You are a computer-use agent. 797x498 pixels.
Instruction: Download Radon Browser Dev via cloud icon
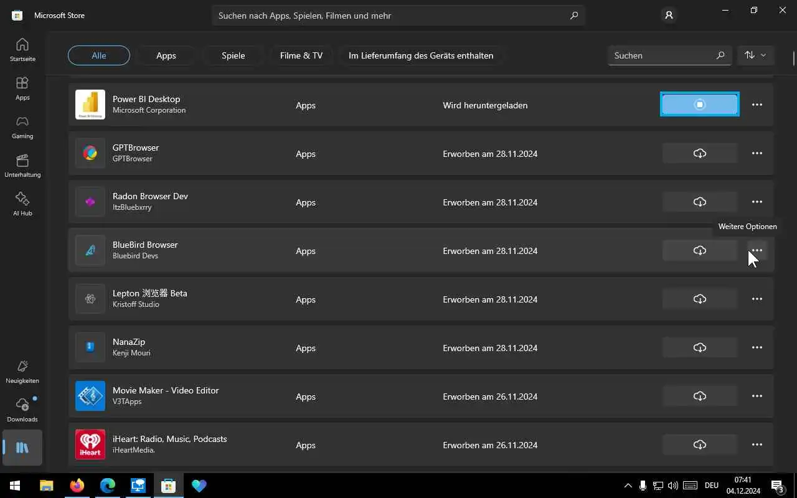(x=700, y=202)
